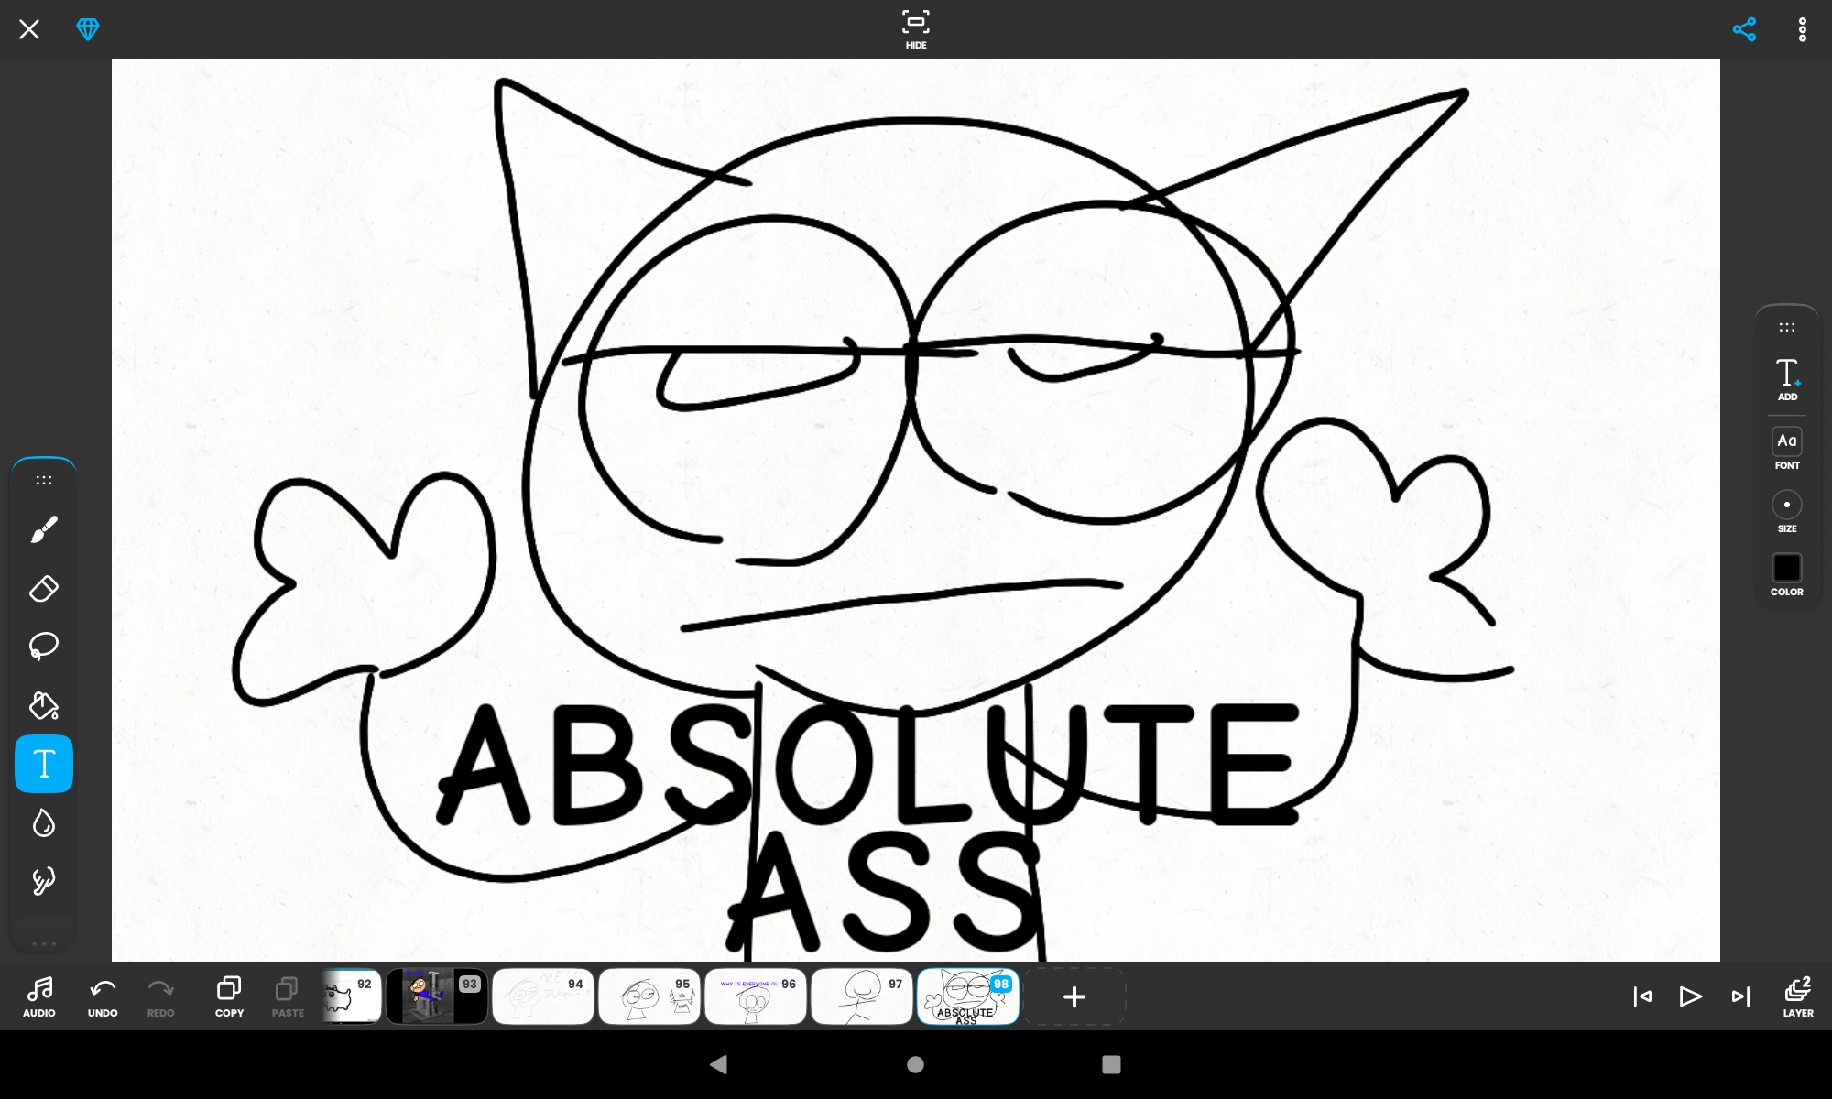This screenshot has height=1099, width=1832.
Task: Open the three-dot overflow menu
Action: pos(1802,29)
